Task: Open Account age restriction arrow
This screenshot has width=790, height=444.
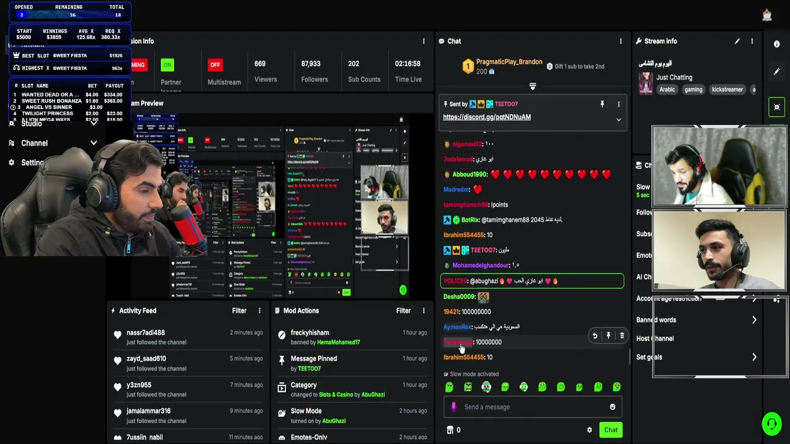Action: [x=754, y=298]
